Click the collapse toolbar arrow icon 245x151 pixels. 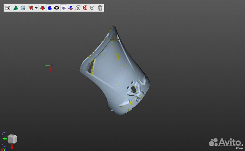(7, 8)
